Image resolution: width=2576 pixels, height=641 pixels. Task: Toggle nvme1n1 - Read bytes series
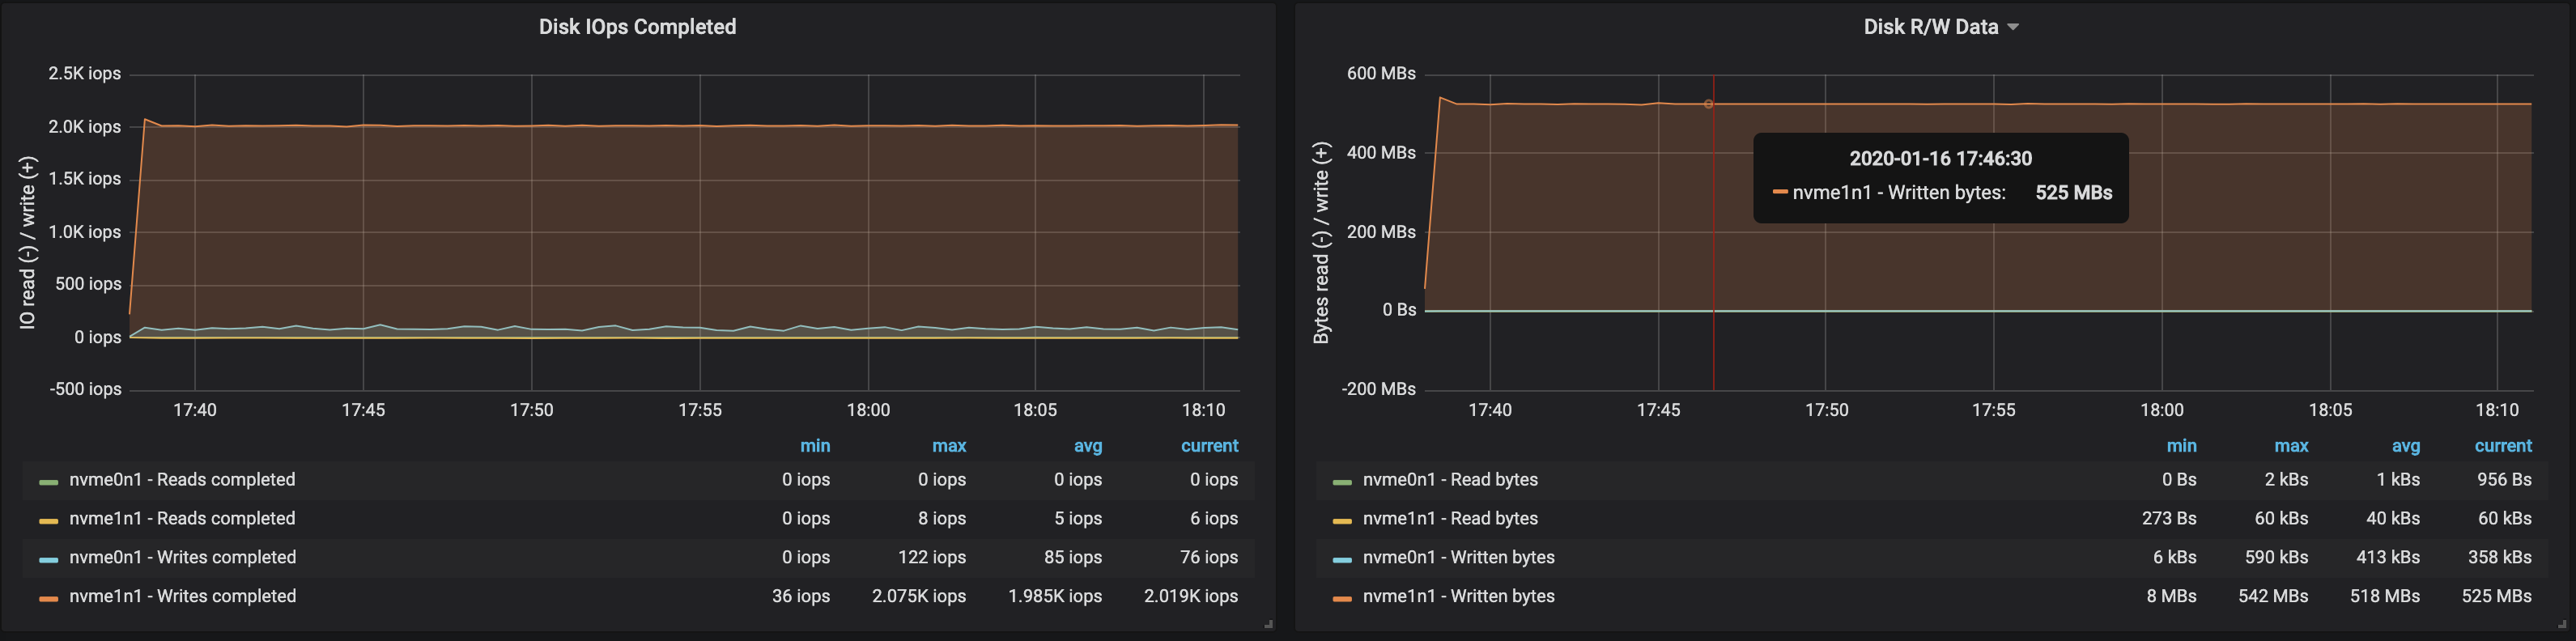tap(1450, 519)
